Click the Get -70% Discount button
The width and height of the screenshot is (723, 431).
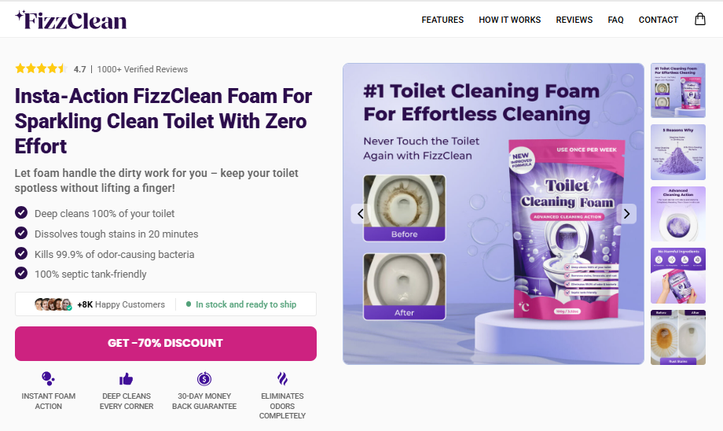coord(166,343)
